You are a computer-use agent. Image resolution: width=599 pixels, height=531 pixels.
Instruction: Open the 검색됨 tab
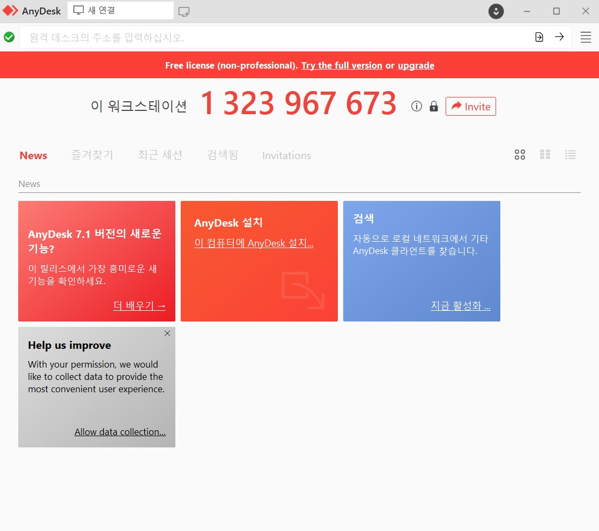click(x=223, y=155)
